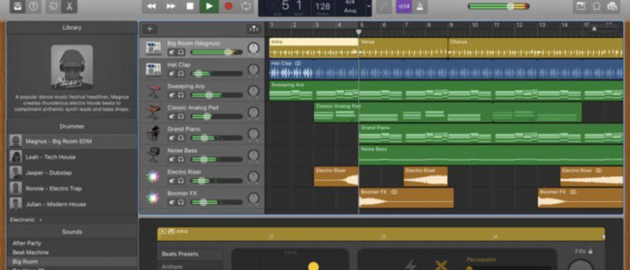Screen dimensions: 630x270
Task: Adjust the Classic Analog Pad volume slider
Action: coord(217,116)
